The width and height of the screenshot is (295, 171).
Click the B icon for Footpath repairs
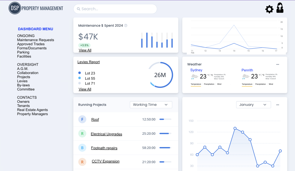coord(82,148)
